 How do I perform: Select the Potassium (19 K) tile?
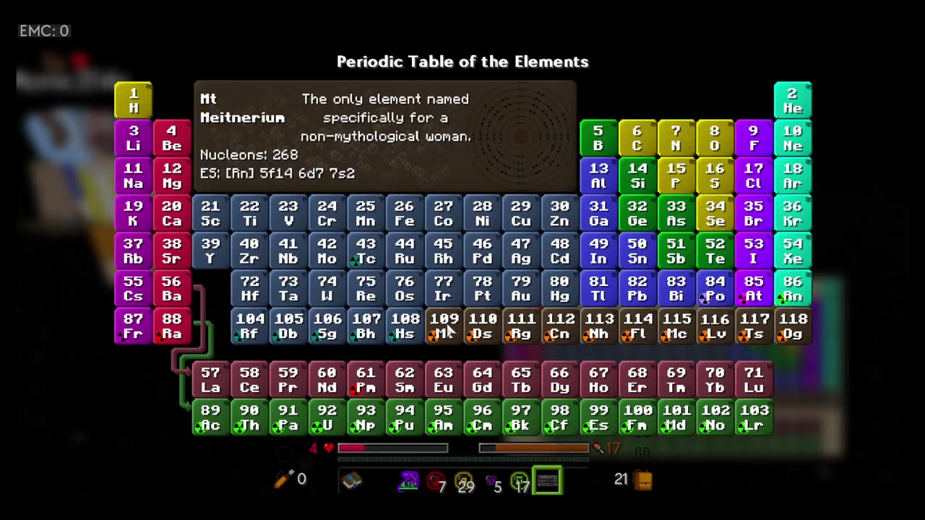point(134,213)
